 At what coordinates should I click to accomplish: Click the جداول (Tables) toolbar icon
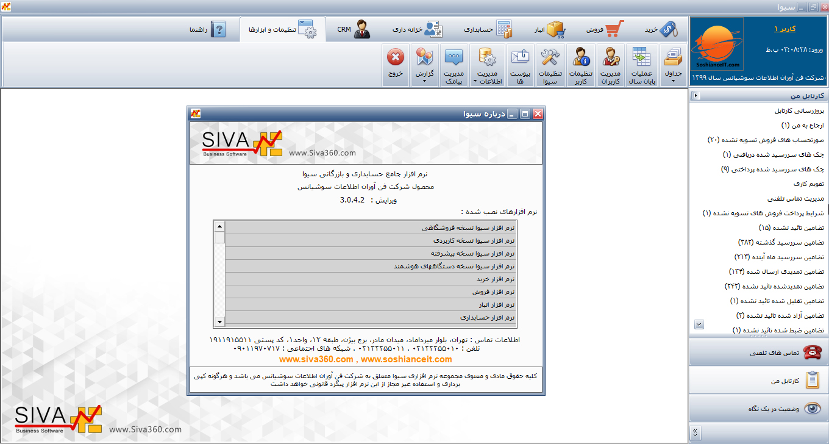pyautogui.click(x=673, y=65)
